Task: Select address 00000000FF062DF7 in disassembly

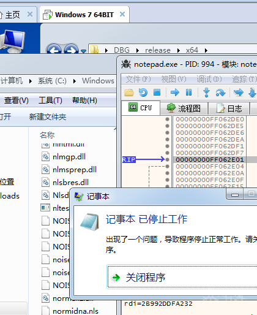Action: pyautogui.click(x=210, y=153)
